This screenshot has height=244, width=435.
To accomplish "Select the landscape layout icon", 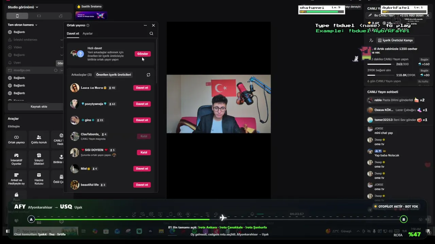I will 39,16.
